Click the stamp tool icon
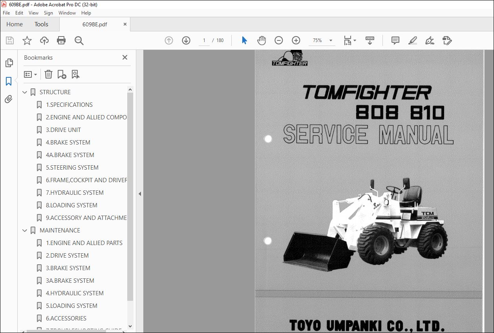The height and width of the screenshot is (333, 494). [447, 40]
